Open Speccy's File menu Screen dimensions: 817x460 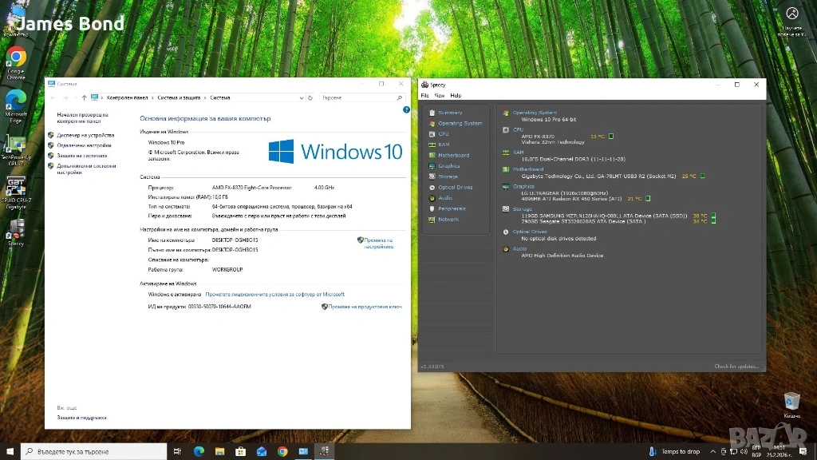(425, 95)
